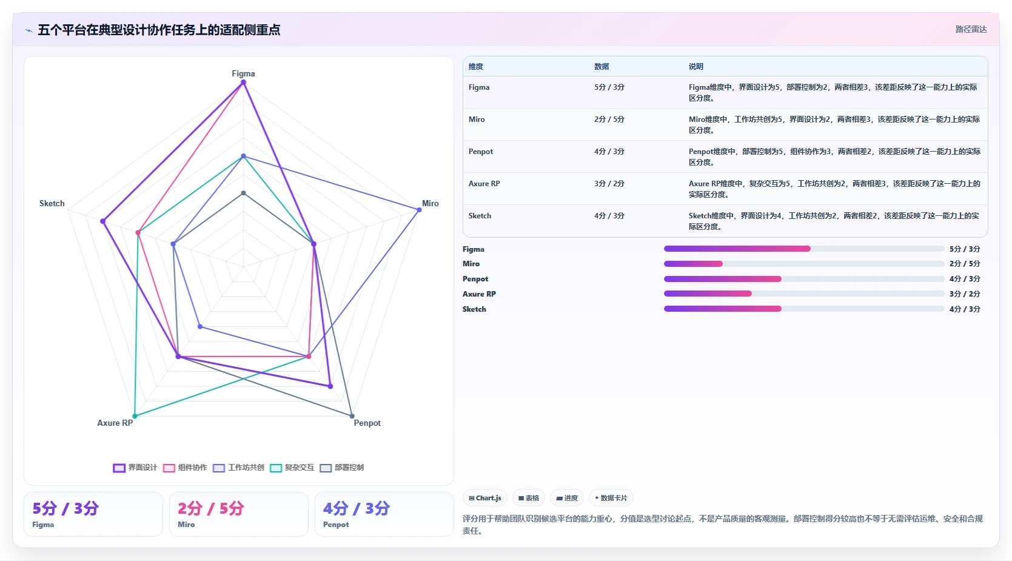1012x561 pixels.
Task: Click the 数据 table column header
Action: click(602, 67)
